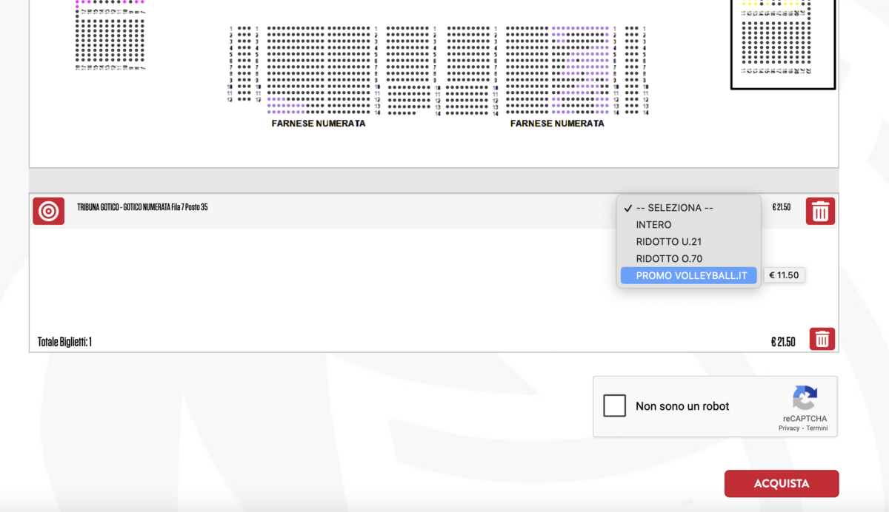Choose RIDOTTO U.21 from the dropdown
The width and height of the screenshot is (889, 512).
point(668,242)
